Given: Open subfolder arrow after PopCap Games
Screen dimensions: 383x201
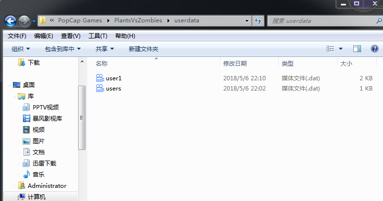Looking at the screenshot, I should click(108, 20).
